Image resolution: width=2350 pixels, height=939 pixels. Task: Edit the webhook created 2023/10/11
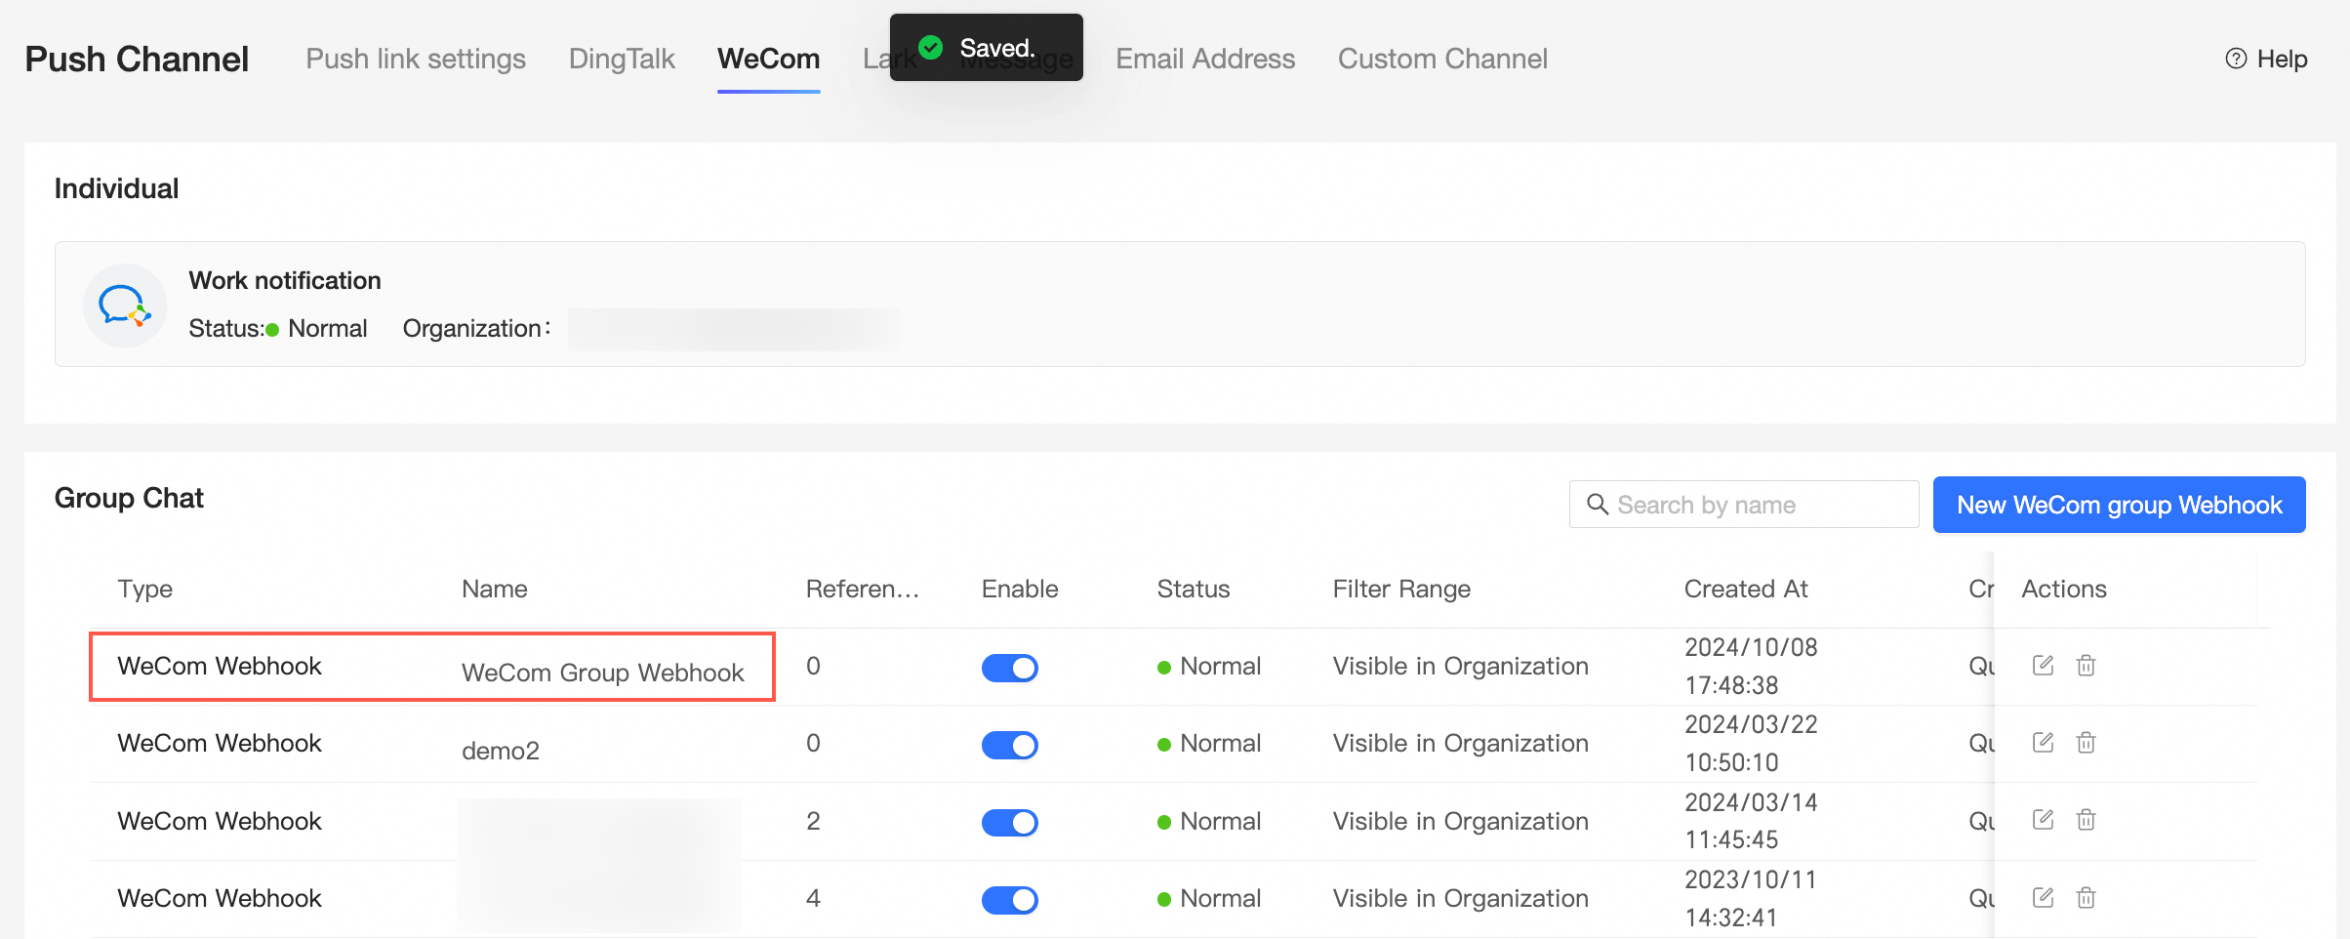click(2043, 898)
